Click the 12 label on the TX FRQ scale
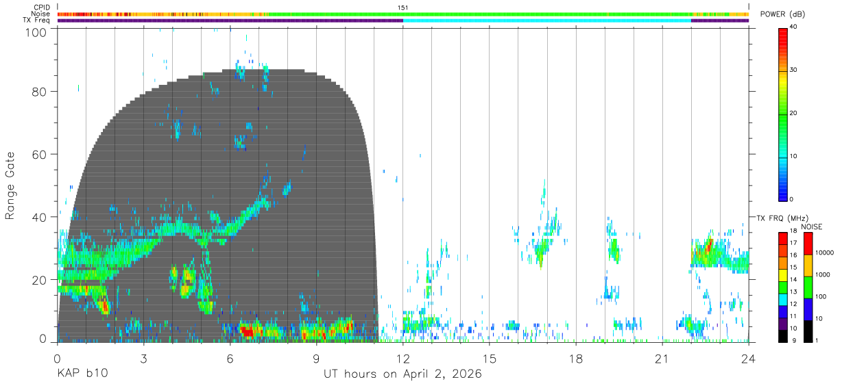842x388 pixels. coord(794,304)
